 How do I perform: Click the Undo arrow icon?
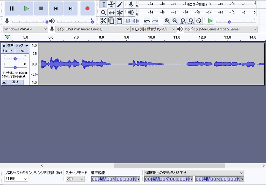[147, 21]
